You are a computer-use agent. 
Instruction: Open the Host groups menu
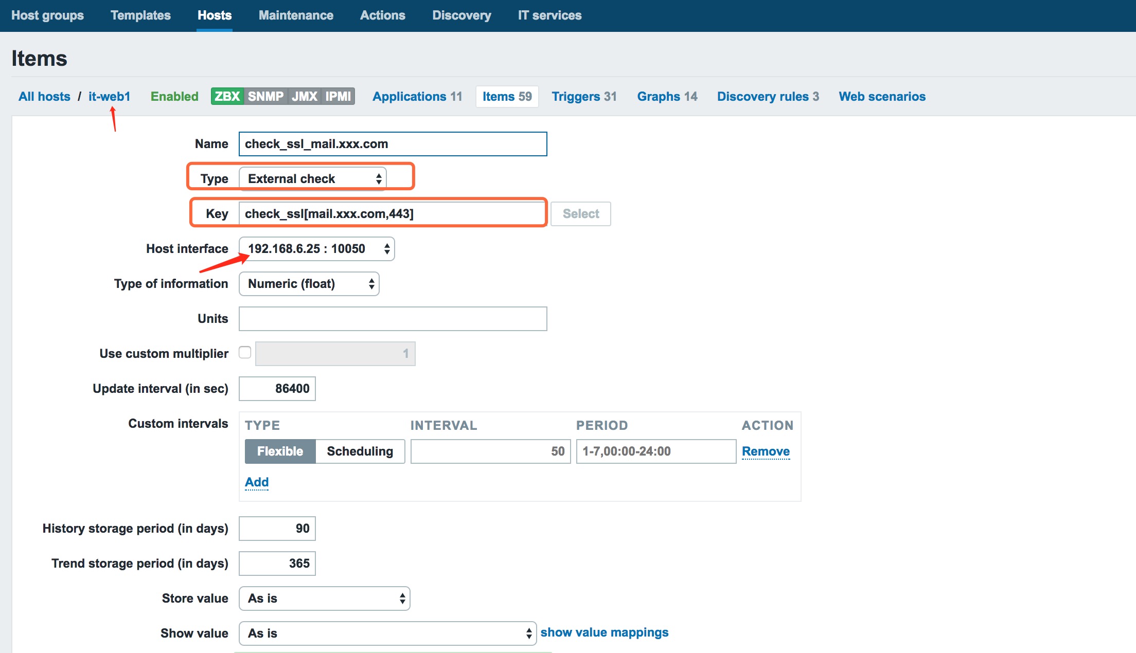47,15
